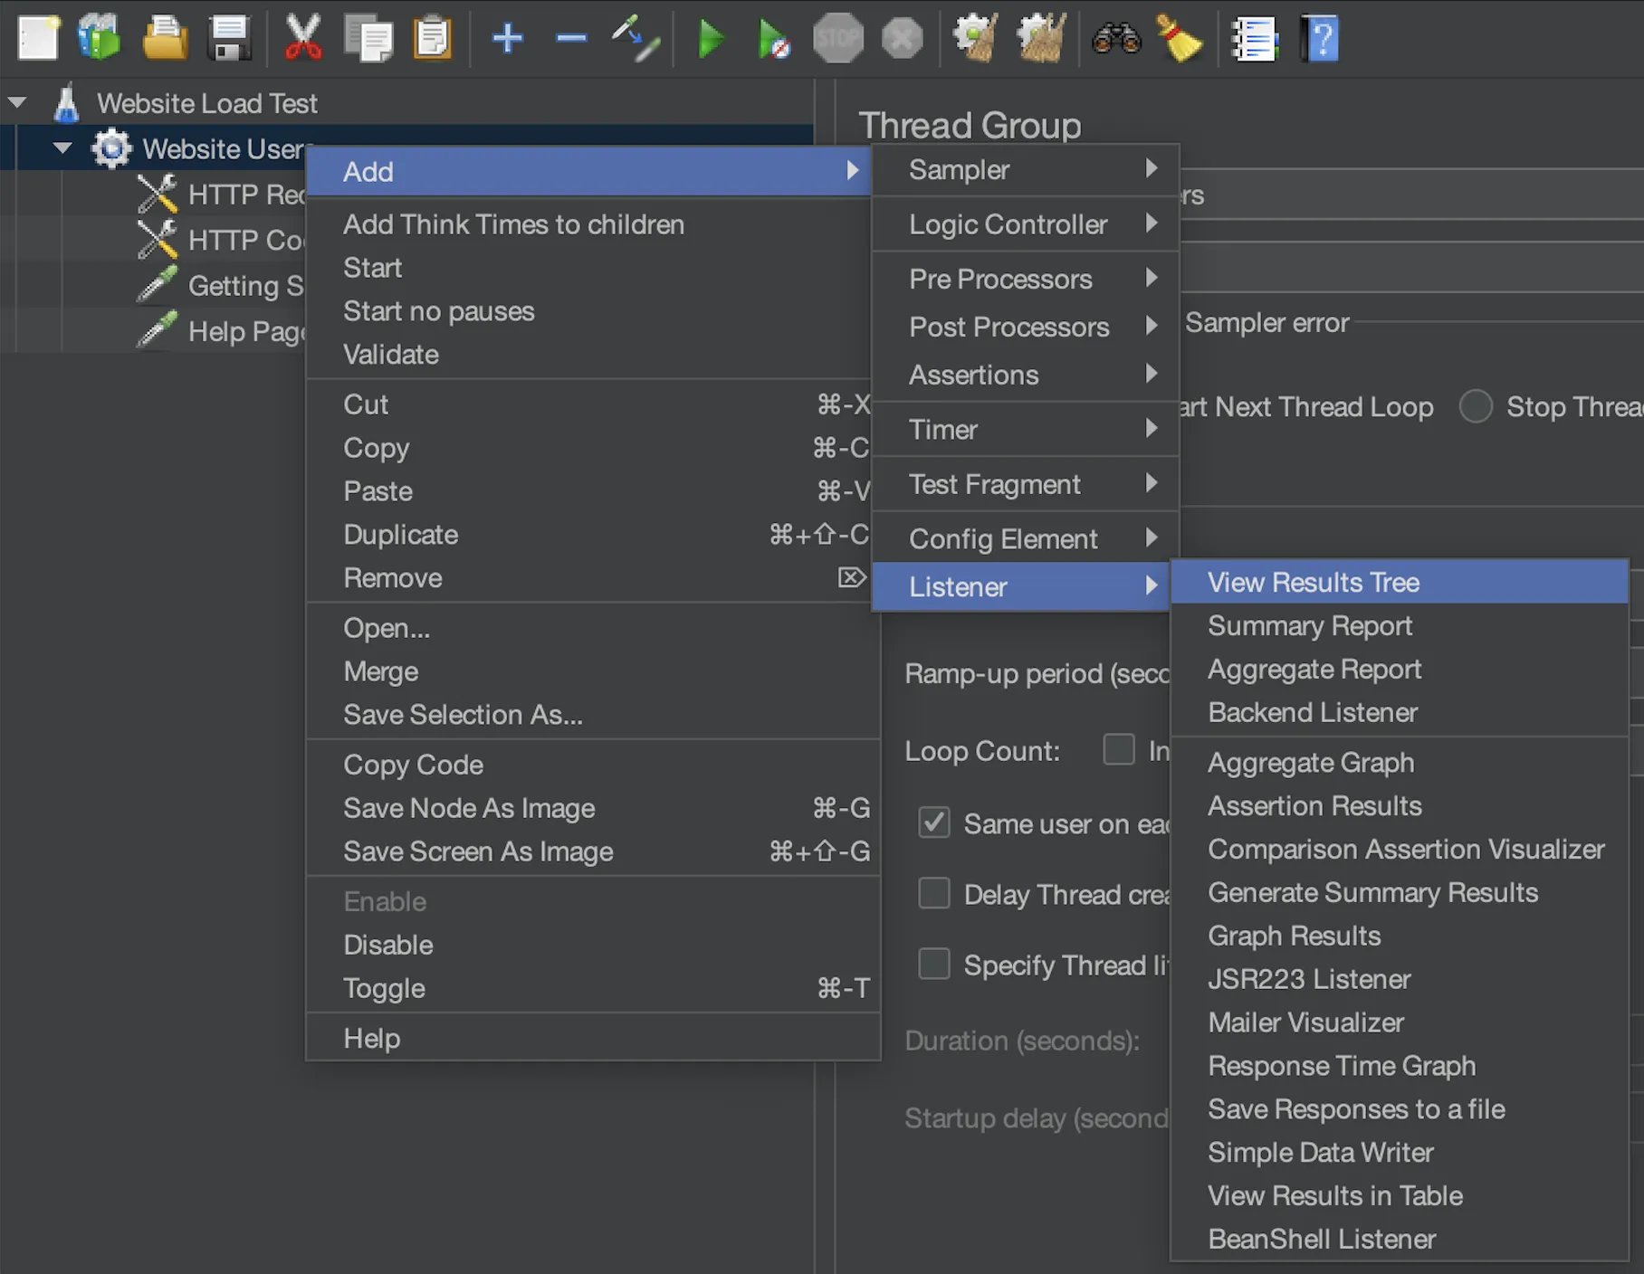The width and height of the screenshot is (1644, 1274).
Task: Start test with no pauses icon
Action: click(x=776, y=38)
